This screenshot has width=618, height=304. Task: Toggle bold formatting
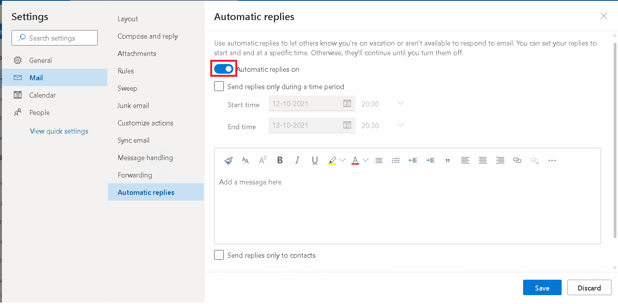pos(280,160)
